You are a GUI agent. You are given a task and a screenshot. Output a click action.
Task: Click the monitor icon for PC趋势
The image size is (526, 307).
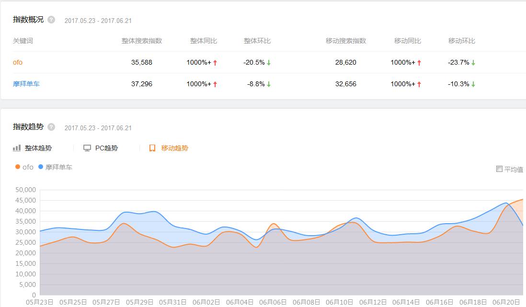[87, 148]
